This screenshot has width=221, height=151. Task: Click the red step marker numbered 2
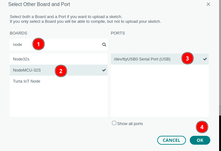click(x=61, y=71)
